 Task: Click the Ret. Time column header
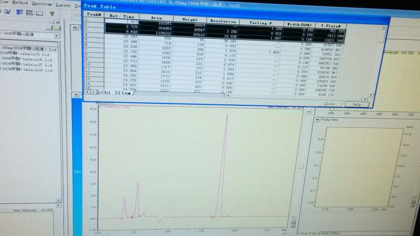(x=122, y=16)
